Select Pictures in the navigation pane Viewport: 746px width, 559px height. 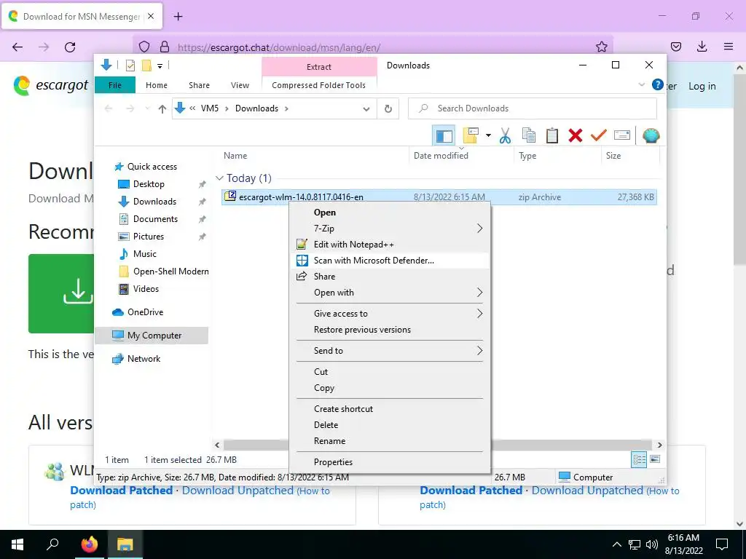[x=148, y=237]
